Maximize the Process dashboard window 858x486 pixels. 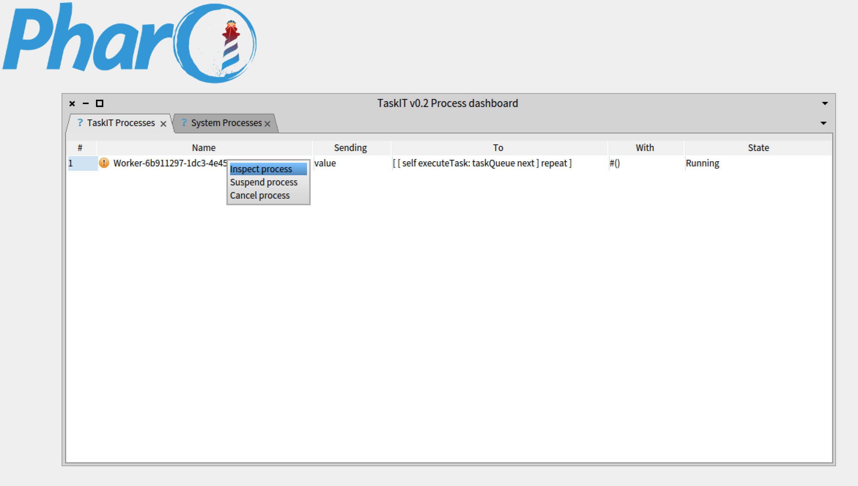coord(100,104)
